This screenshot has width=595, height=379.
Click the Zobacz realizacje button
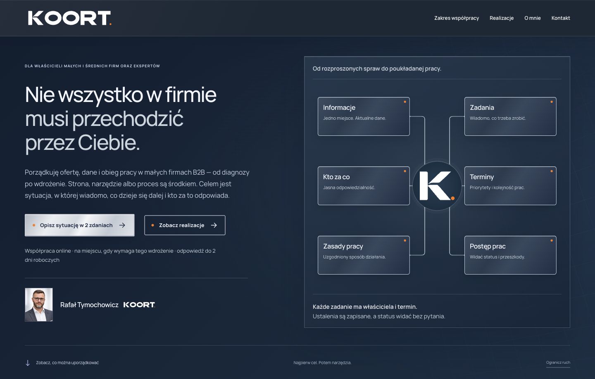pos(185,225)
